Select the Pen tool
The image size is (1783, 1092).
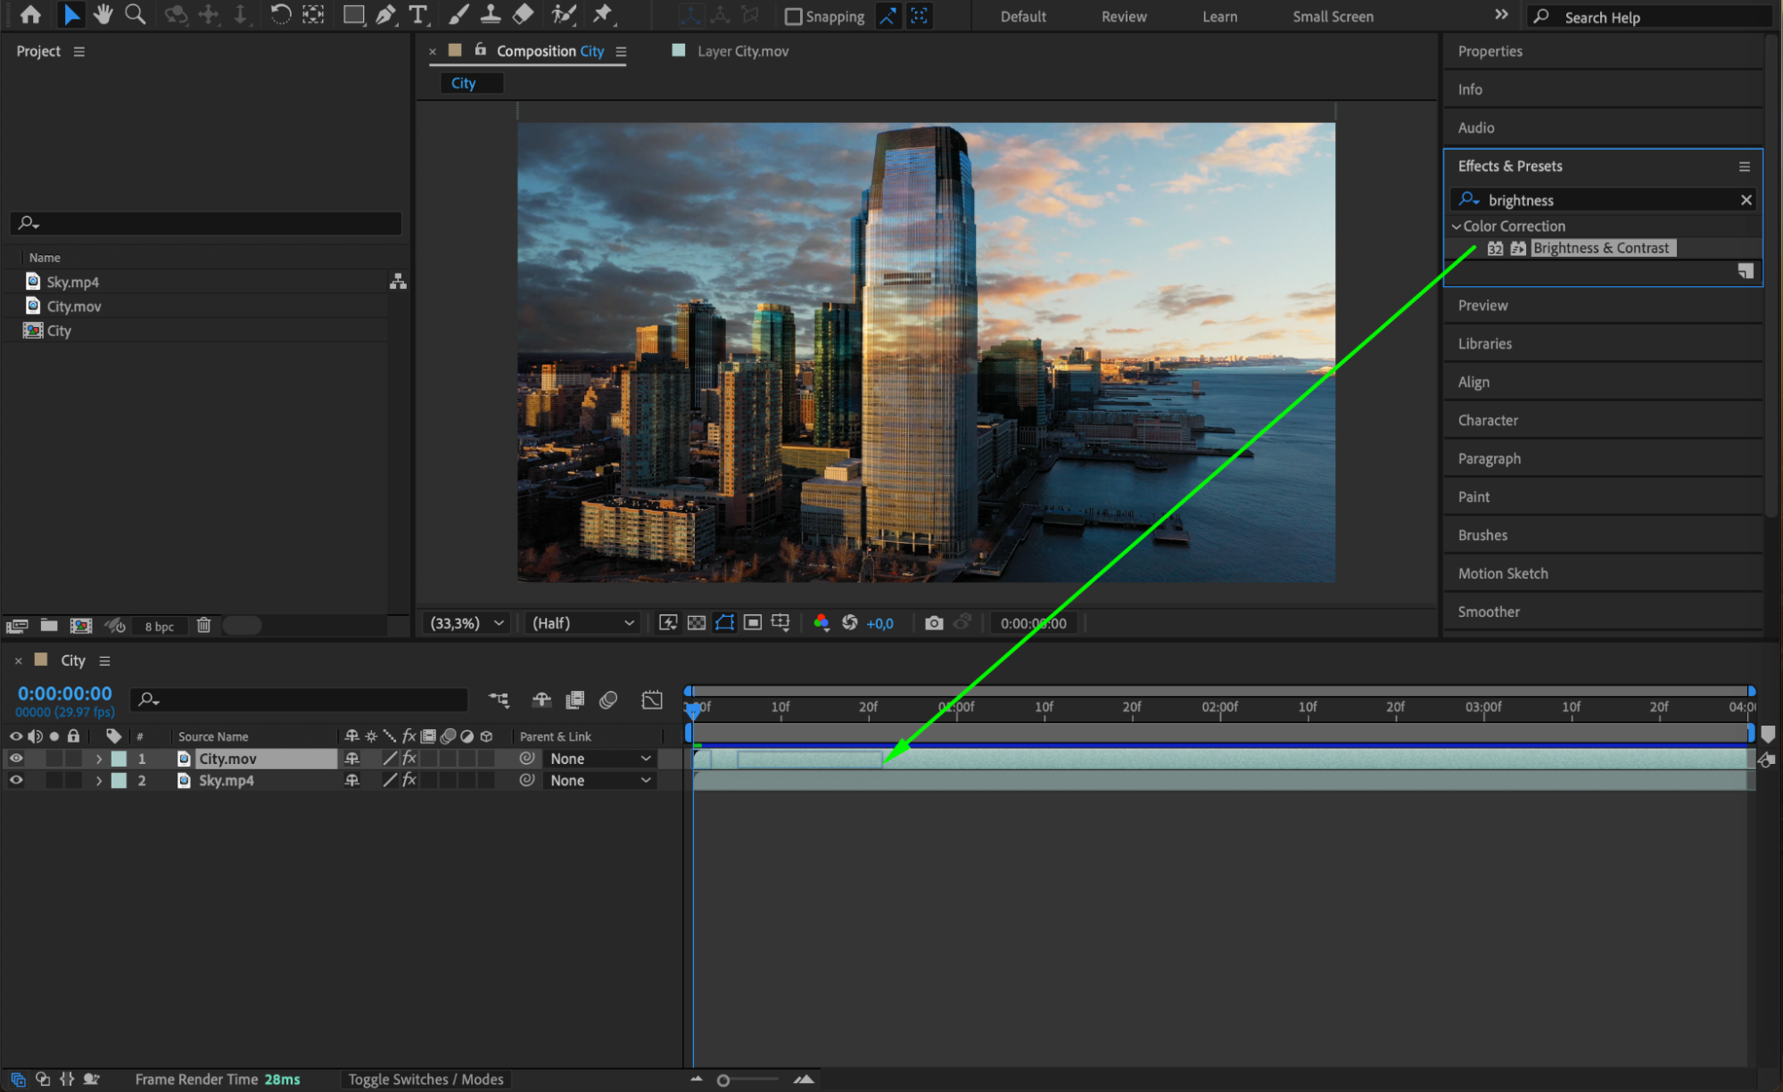coord(385,14)
